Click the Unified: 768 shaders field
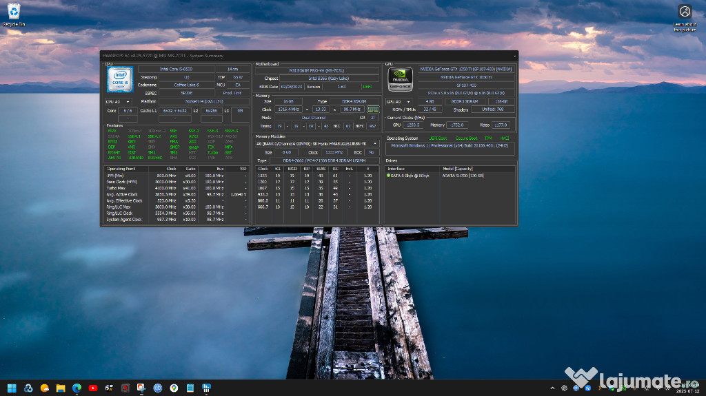Image resolution: width=706 pixels, height=396 pixels. tap(492, 110)
